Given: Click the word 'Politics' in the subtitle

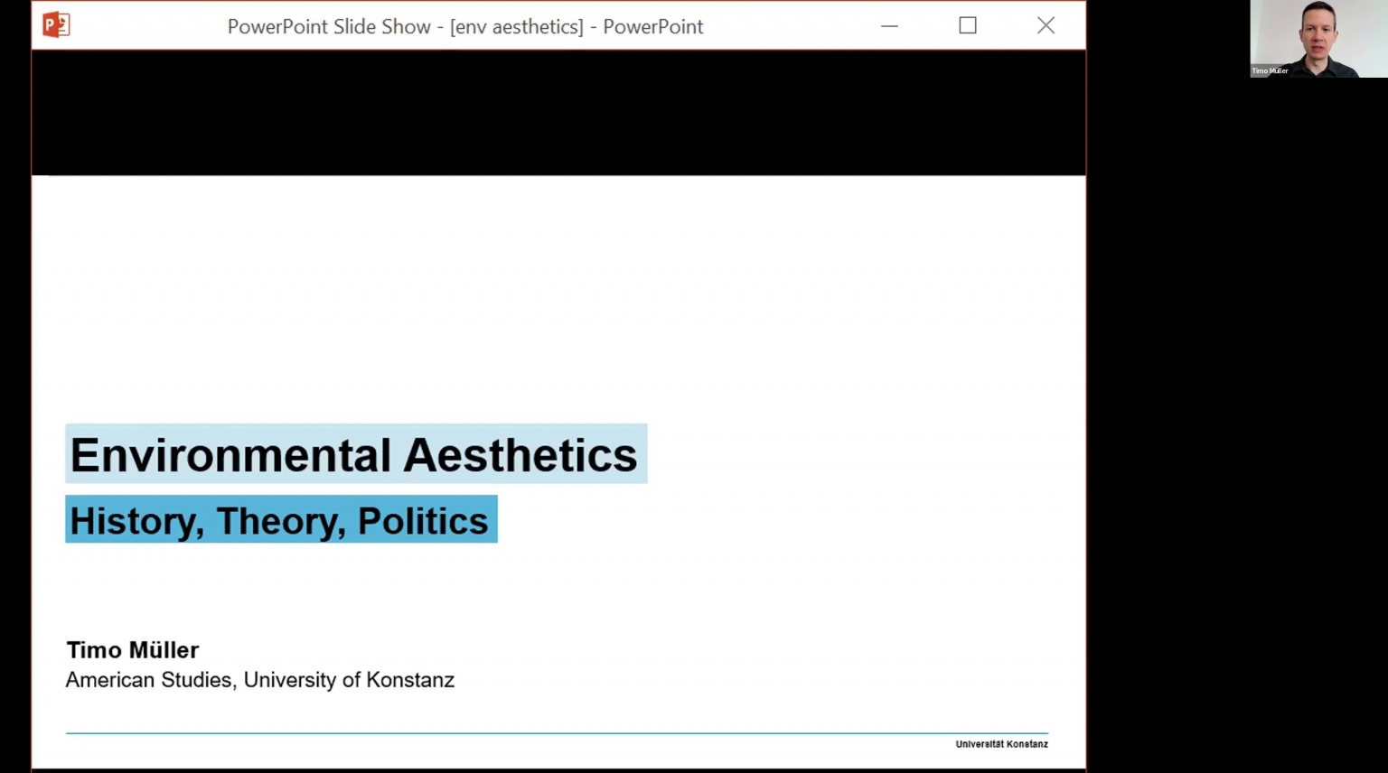Looking at the screenshot, I should coord(422,521).
